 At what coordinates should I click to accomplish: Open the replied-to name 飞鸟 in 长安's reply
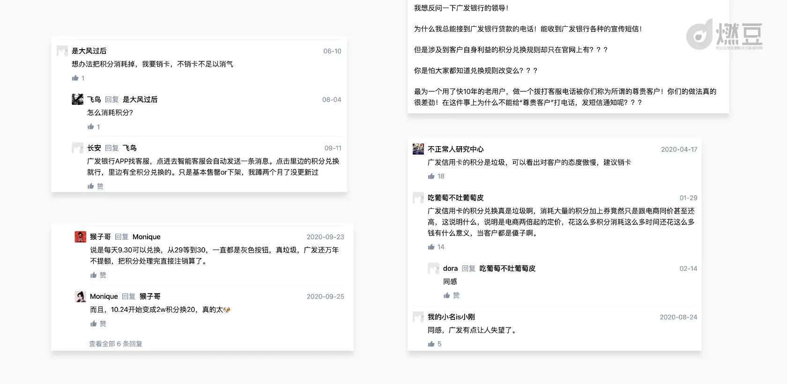coord(130,148)
